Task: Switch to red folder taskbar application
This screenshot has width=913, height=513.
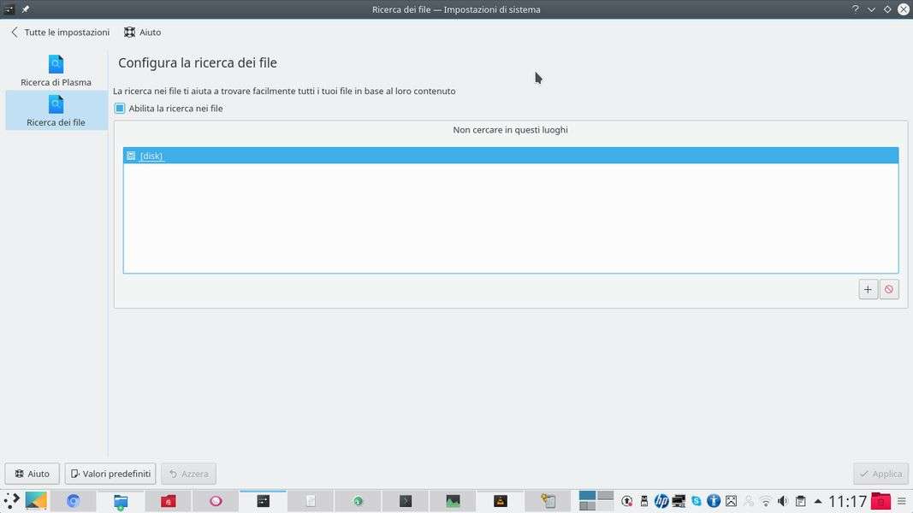Action: coord(169,501)
